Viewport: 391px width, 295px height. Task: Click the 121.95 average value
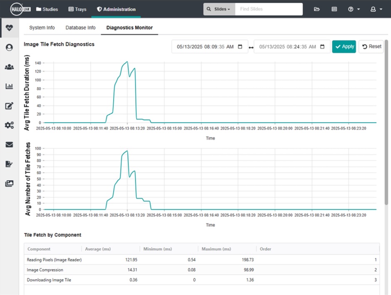click(131, 260)
